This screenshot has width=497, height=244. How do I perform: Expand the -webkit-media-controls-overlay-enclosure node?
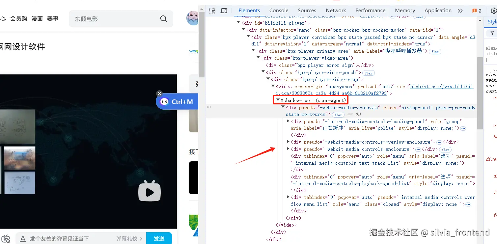288,142
